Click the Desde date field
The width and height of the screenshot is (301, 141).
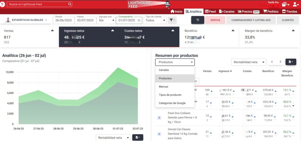point(63,20)
